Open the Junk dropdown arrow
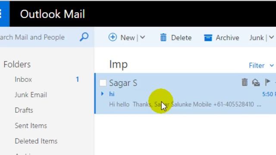276x155 pixels. (271, 37)
